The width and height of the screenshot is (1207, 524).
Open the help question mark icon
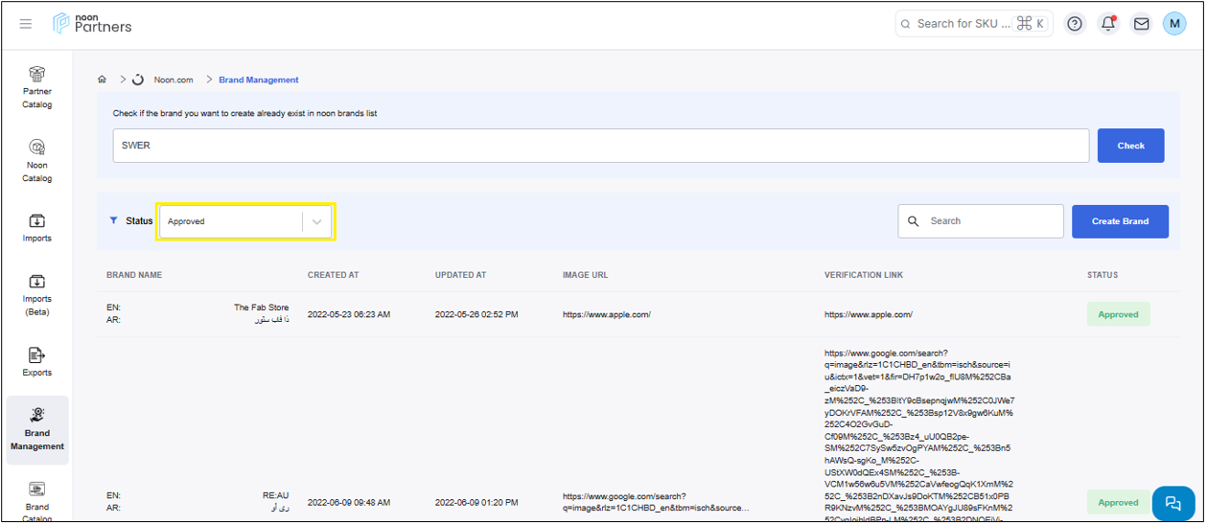click(1075, 24)
